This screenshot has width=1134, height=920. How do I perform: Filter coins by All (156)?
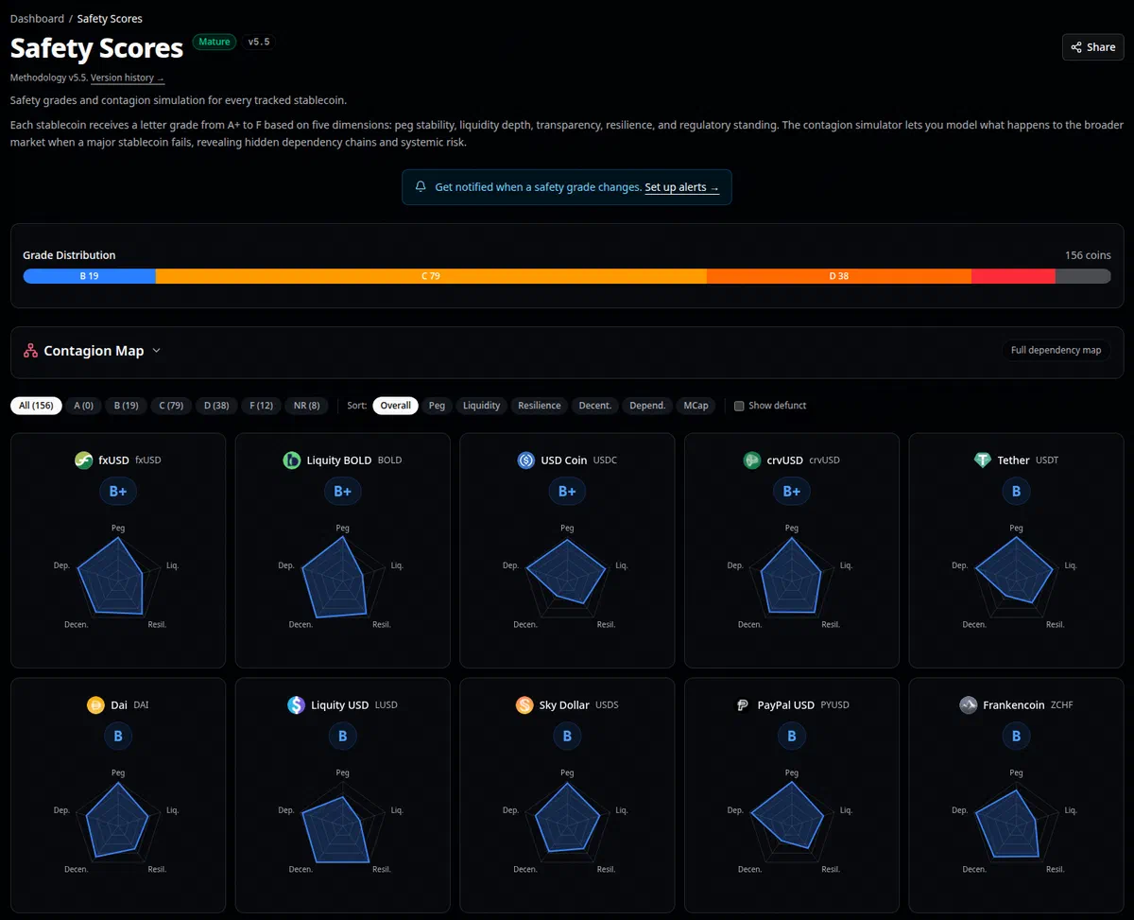[x=36, y=406]
